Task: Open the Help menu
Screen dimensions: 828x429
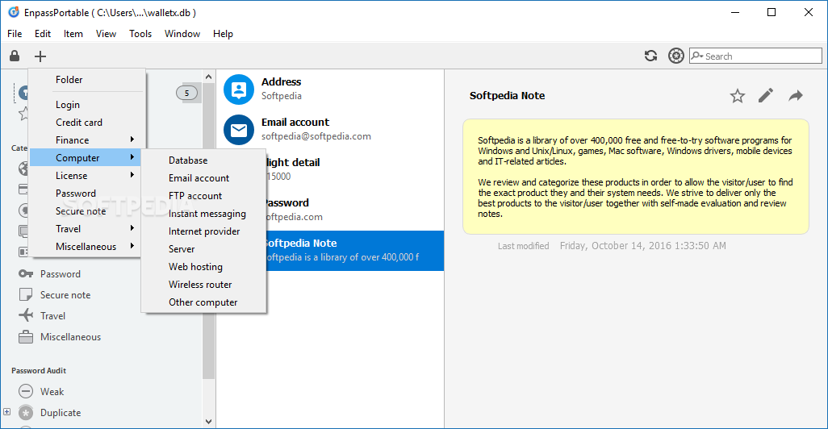Action: [x=223, y=34]
